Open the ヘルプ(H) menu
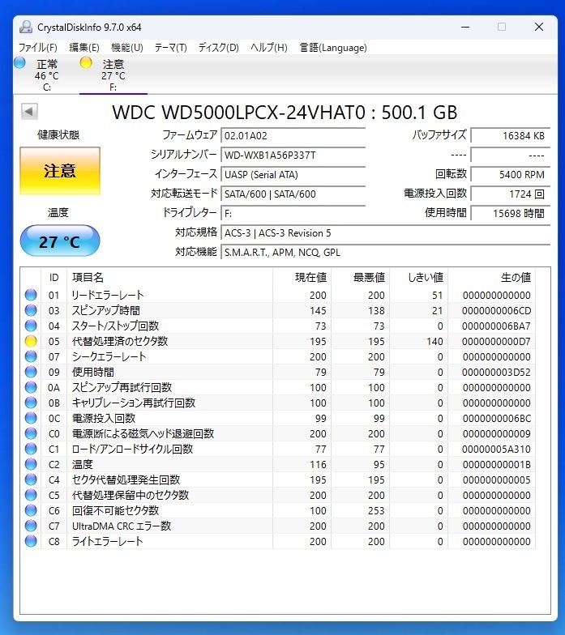 tap(269, 48)
